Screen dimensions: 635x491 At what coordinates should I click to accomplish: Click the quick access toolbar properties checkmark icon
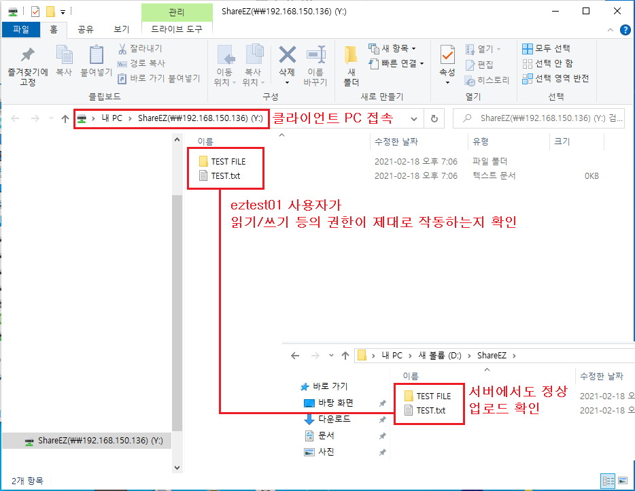pos(35,12)
